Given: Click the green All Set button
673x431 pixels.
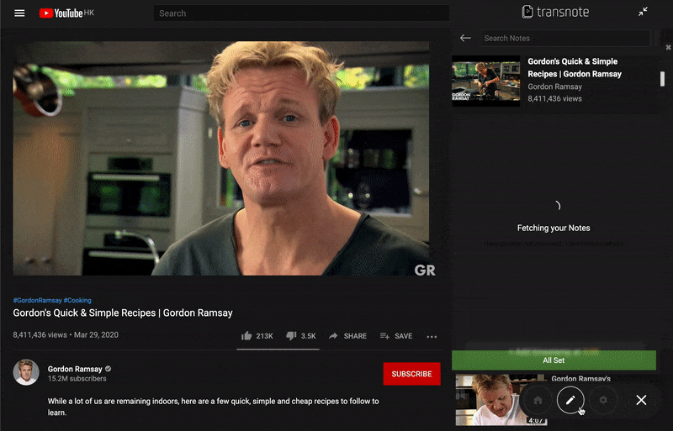Looking at the screenshot, I should click(554, 360).
